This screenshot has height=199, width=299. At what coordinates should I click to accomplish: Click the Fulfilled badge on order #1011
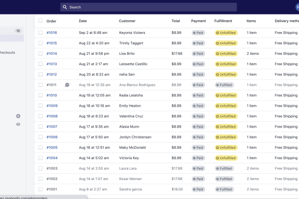point(224,85)
